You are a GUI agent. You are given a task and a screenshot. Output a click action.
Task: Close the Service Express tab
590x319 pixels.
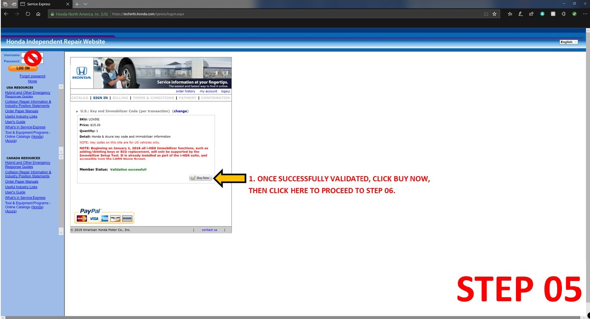67,4
